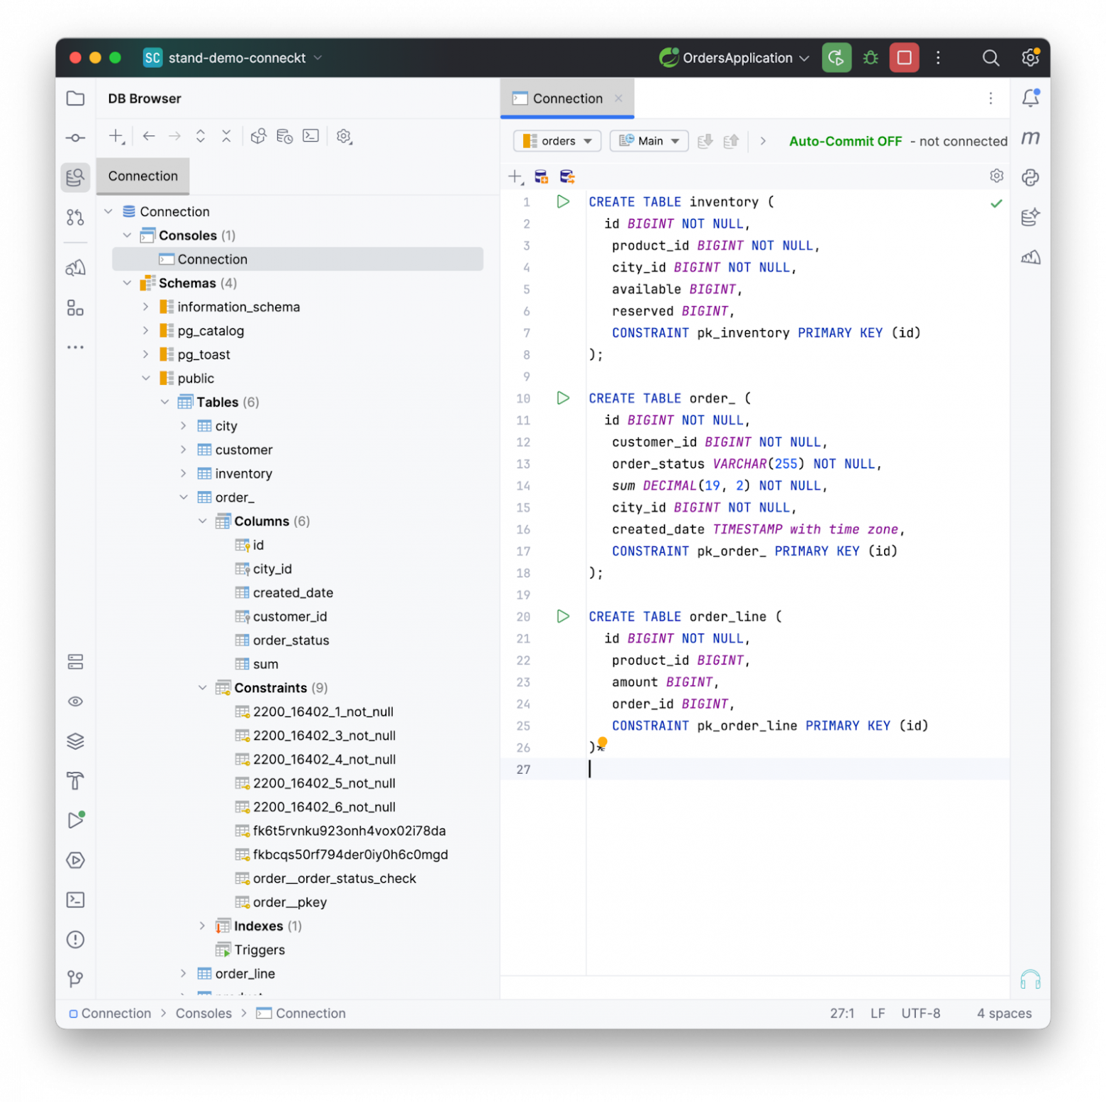Click Consoles in the breadcrumb bar
1106x1102 pixels.
[203, 1013]
